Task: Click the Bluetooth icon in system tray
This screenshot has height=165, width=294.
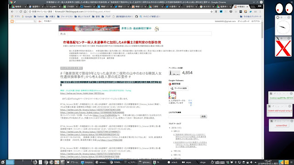Action: tap(236, 162)
